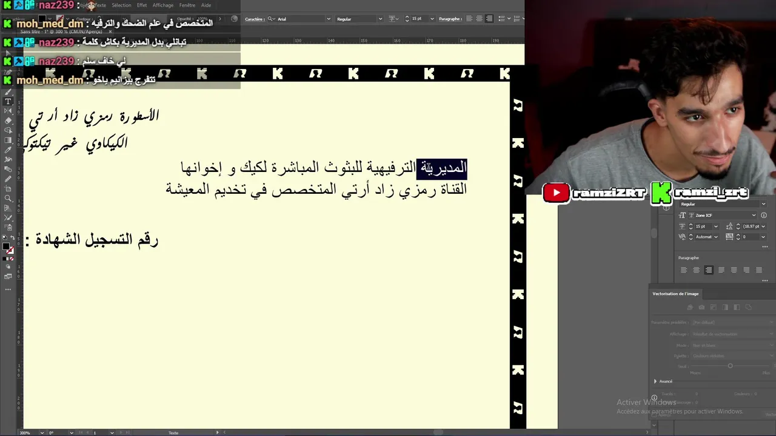Viewport: 776px width, 436px height.
Task: Click the Auto-color preset icon in vectorisation panel
Action: tap(690, 308)
